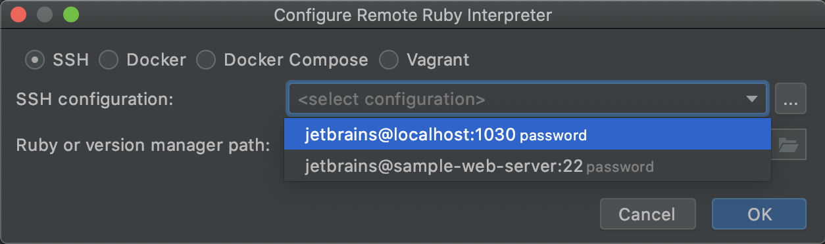Switch to the Docker Compose radio option
The image size is (825, 244).
(206, 60)
